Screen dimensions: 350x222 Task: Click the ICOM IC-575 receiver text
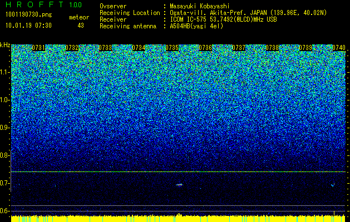(224, 19)
